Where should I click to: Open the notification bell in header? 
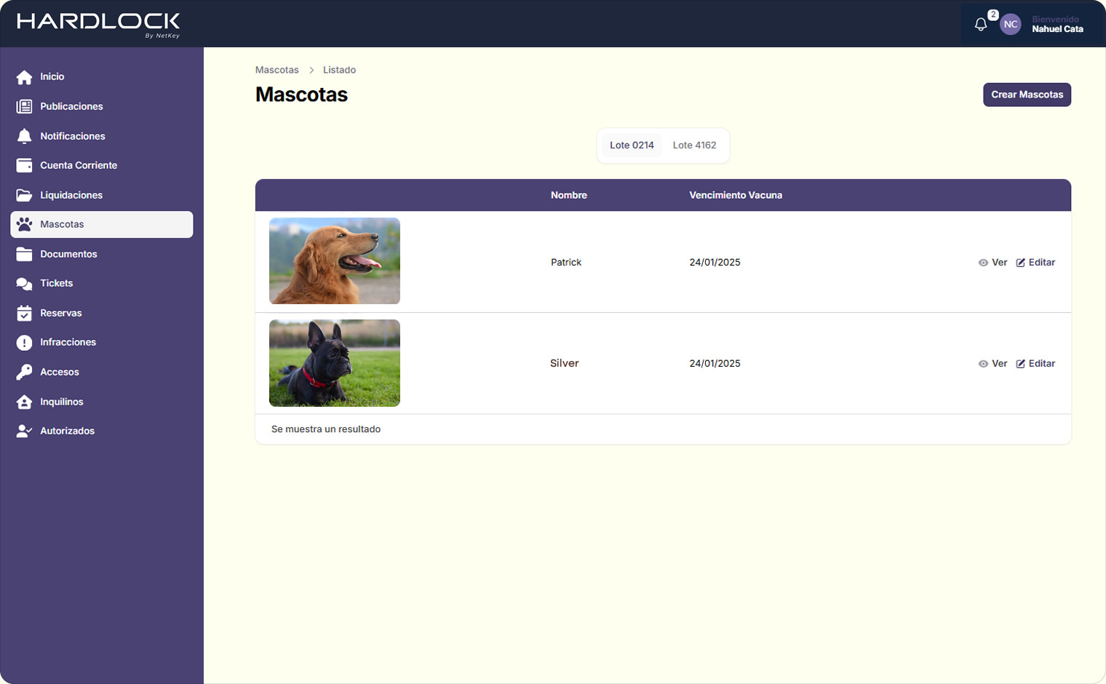(981, 25)
